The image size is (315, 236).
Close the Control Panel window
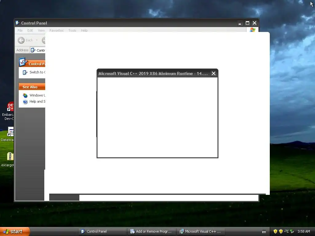254,23
